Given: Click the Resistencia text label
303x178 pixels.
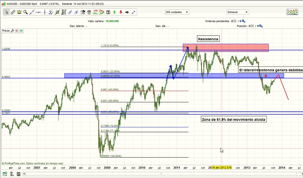Looking at the screenshot, I should 208,39.
